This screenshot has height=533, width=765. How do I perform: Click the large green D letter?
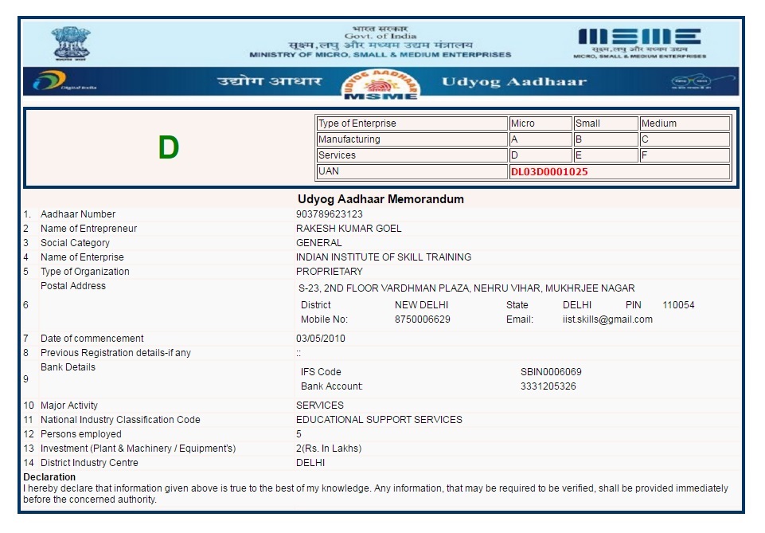pos(168,147)
